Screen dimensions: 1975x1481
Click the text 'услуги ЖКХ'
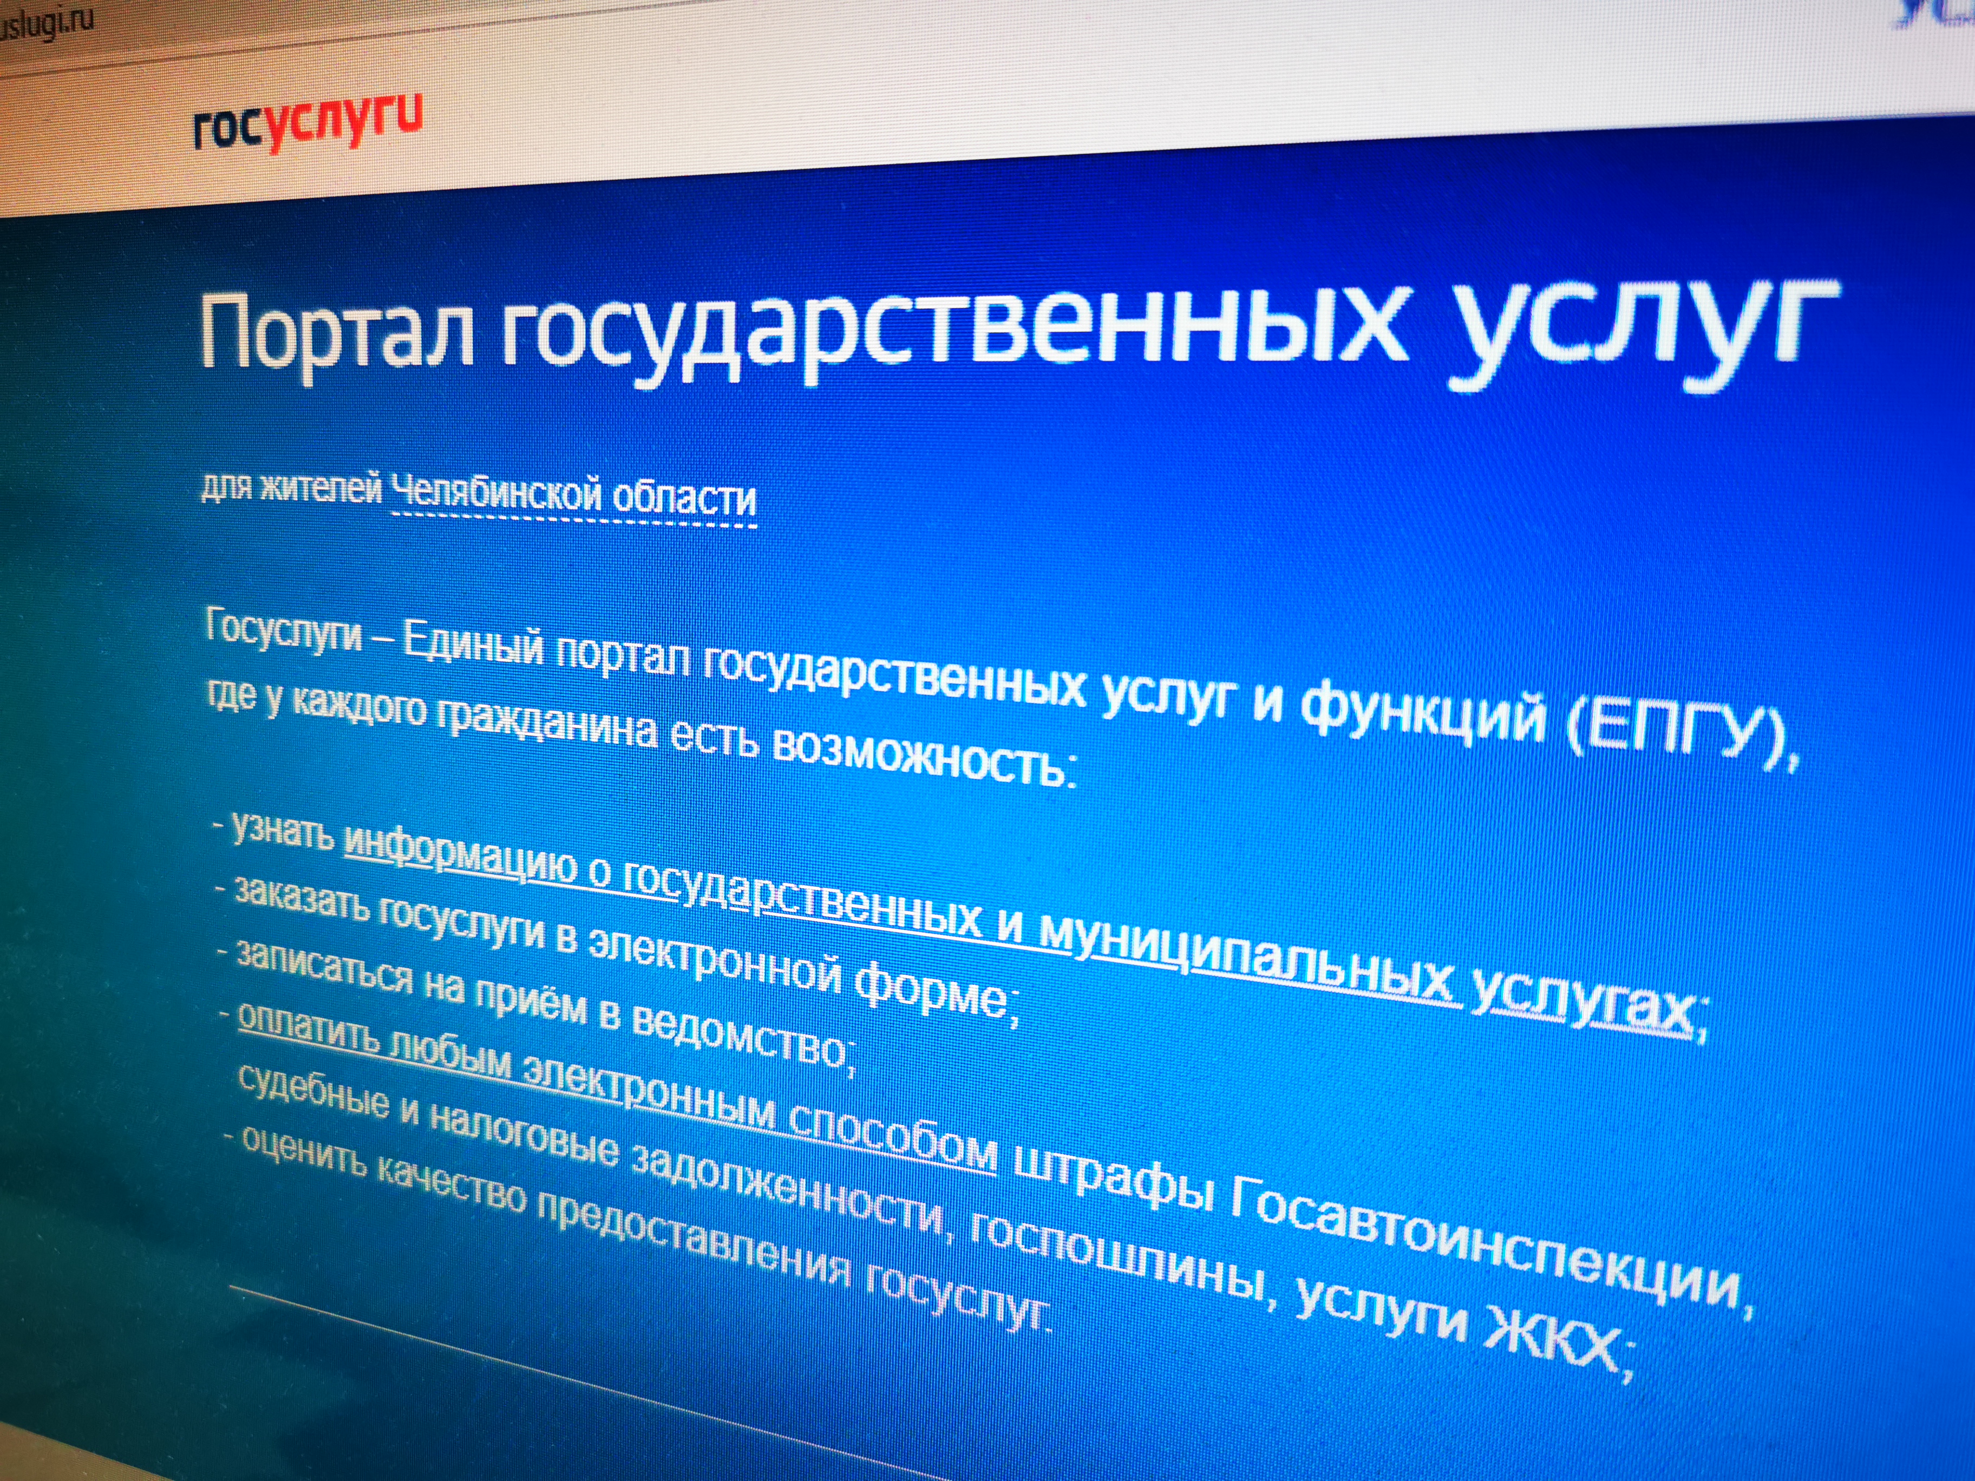pos(1460,1326)
